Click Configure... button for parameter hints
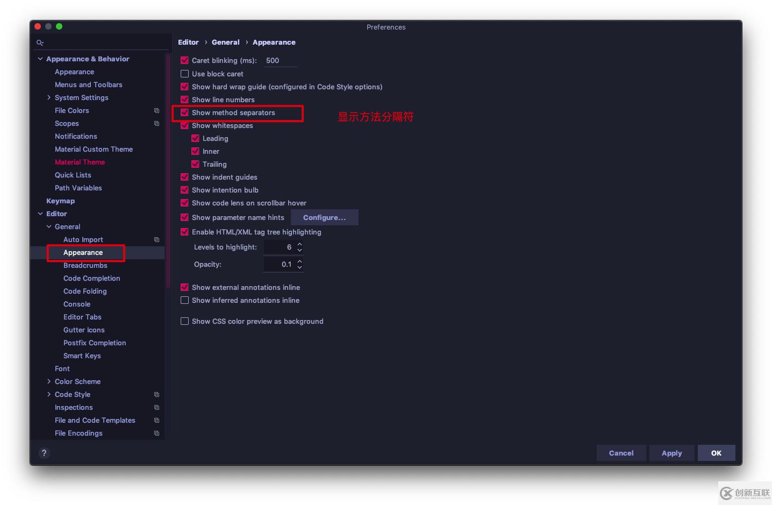Viewport: 772px width, 505px height. [325, 217]
